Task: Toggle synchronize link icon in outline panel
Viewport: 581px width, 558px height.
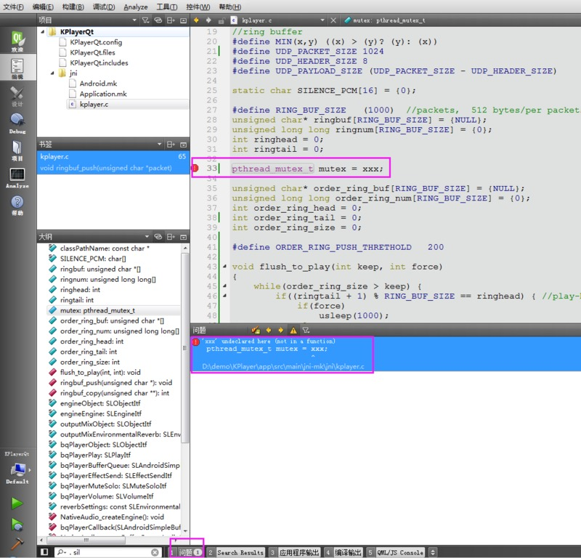Action: 158,237
